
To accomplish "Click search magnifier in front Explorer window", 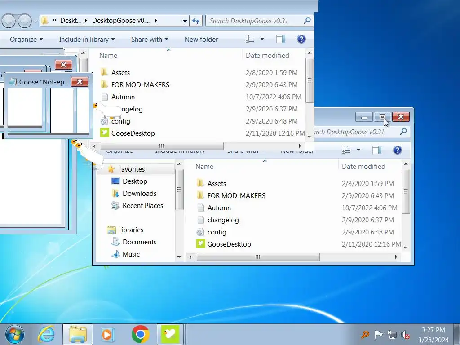I will 403,132.
